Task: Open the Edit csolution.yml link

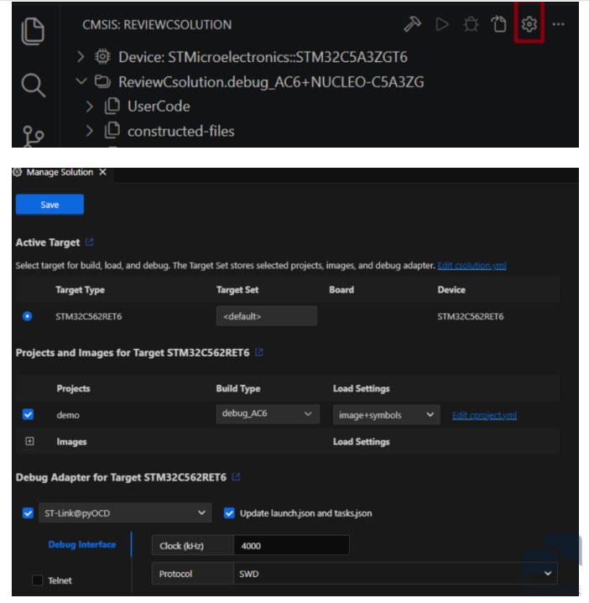Action: [x=472, y=265]
